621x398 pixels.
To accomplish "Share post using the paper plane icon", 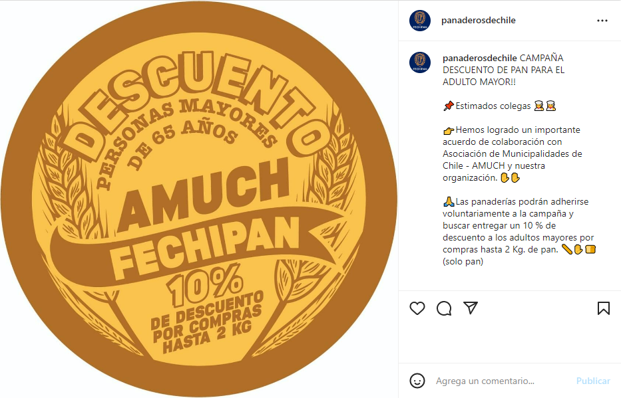I will coord(471,308).
